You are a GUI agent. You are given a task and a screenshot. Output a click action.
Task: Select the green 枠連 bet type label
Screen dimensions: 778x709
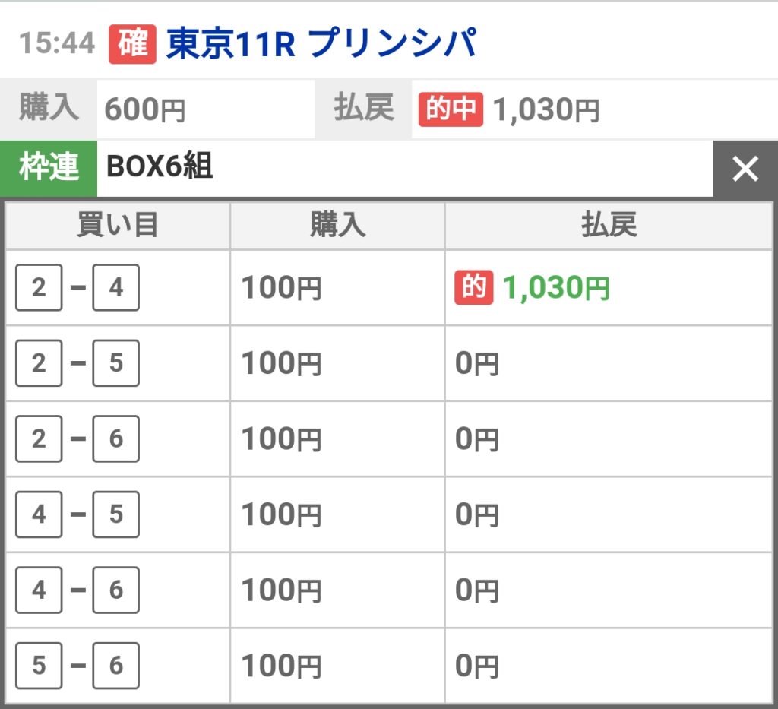click(x=49, y=169)
